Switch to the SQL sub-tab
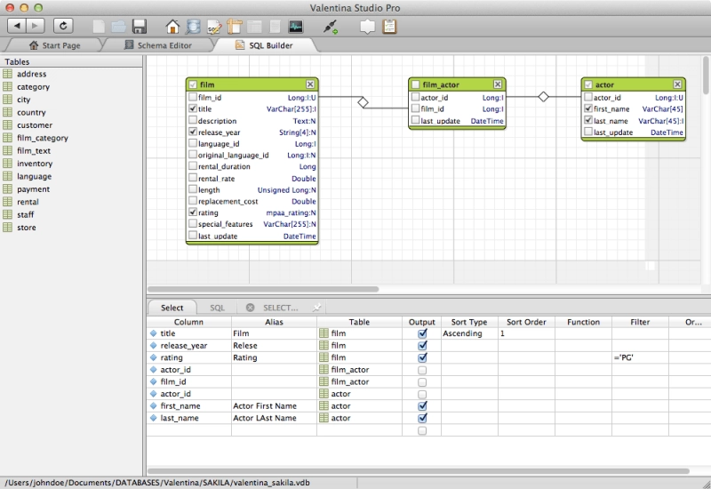This screenshot has height=489, width=711. pos(217,308)
